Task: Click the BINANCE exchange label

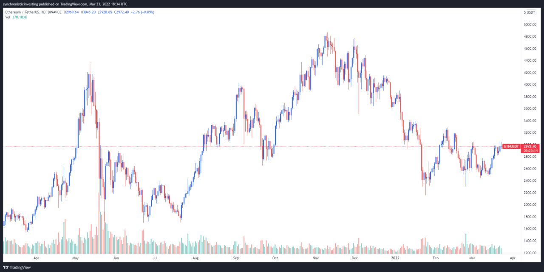Action: tap(55, 12)
